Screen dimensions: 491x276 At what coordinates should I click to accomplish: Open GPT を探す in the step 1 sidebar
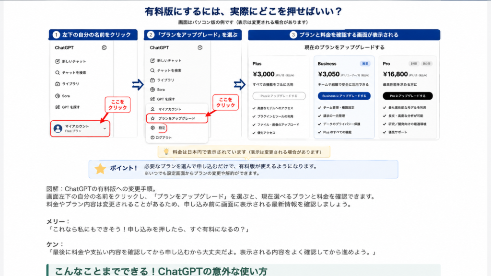(71, 107)
